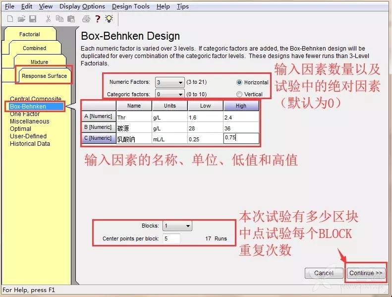The width and height of the screenshot is (392, 297).
Task: Select the Vertical radio button
Action: click(x=239, y=94)
